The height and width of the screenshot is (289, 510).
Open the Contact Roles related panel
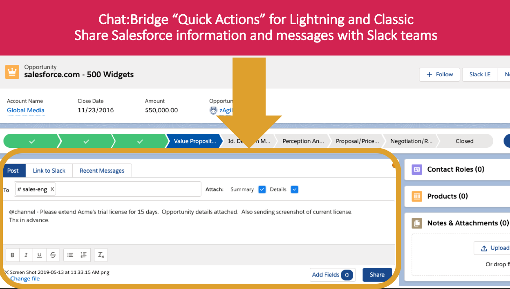click(x=455, y=169)
